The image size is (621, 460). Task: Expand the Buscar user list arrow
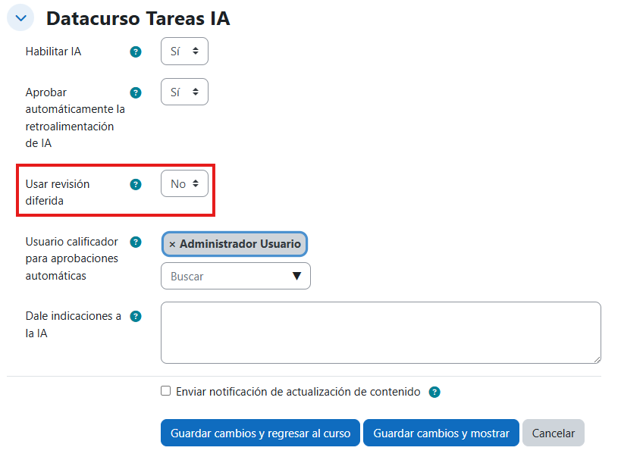pos(296,277)
